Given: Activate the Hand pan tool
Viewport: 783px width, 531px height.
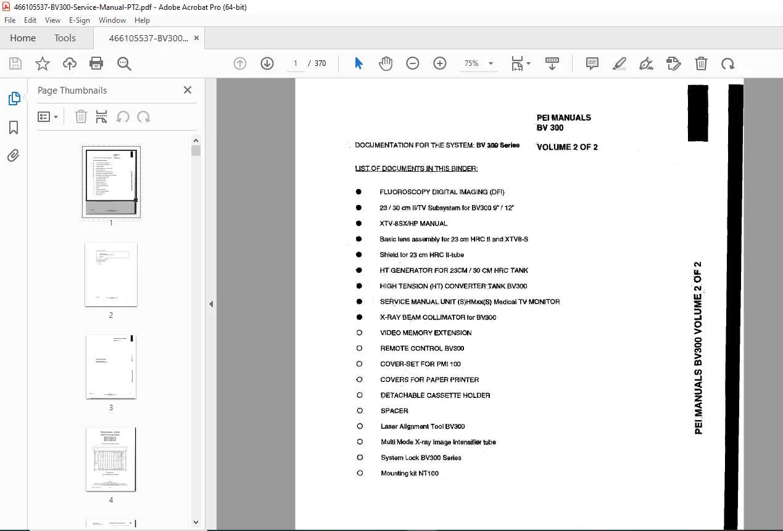Looking at the screenshot, I should click(386, 63).
